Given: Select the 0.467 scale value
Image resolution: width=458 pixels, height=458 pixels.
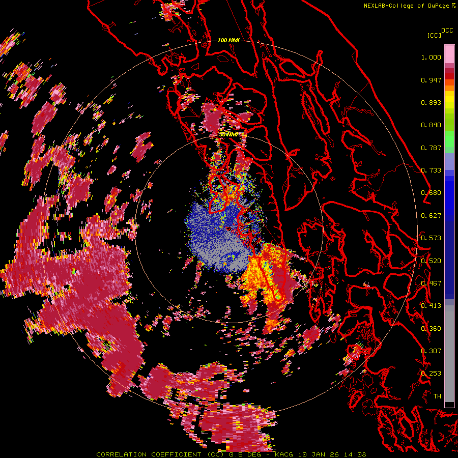Looking at the screenshot, I should (431, 283).
